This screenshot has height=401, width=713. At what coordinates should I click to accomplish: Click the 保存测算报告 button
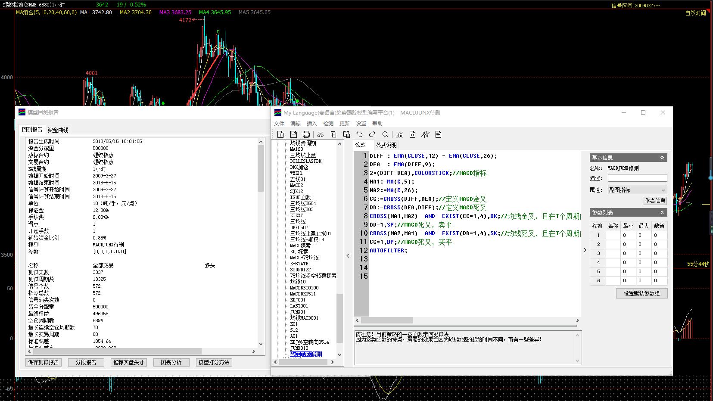[x=44, y=362]
